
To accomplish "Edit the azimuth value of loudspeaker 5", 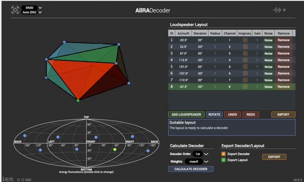I will 183,67.
